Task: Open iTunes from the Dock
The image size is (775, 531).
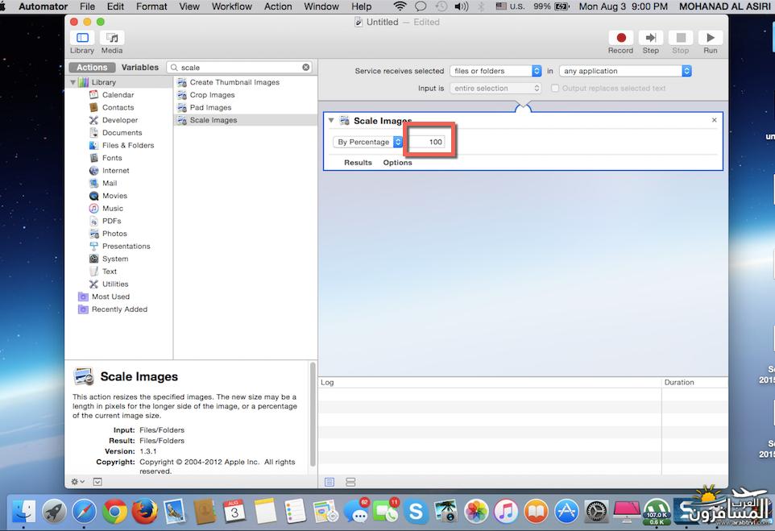Action: pos(506,511)
